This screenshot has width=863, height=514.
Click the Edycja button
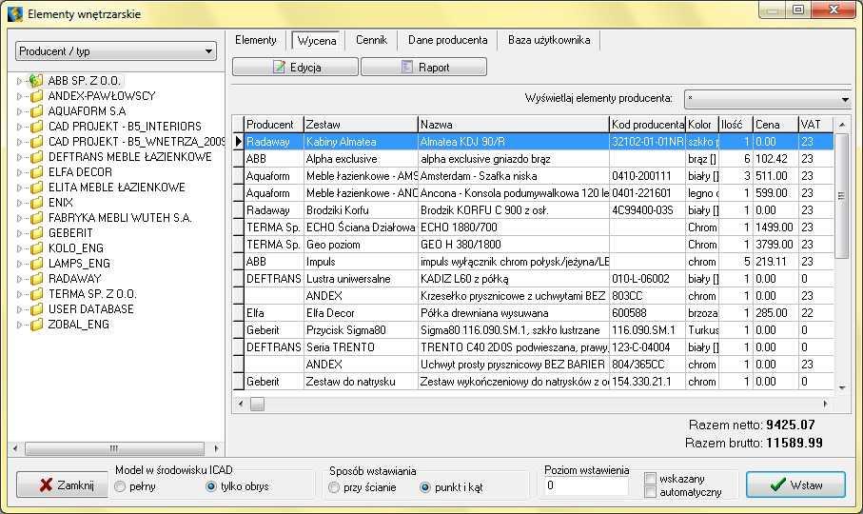pyautogui.click(x=296, y=68)
